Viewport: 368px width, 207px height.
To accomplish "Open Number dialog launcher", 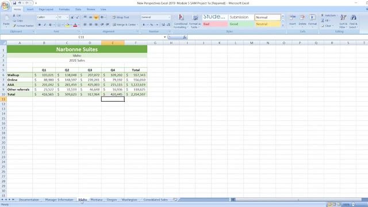I will tap(170, 32).
